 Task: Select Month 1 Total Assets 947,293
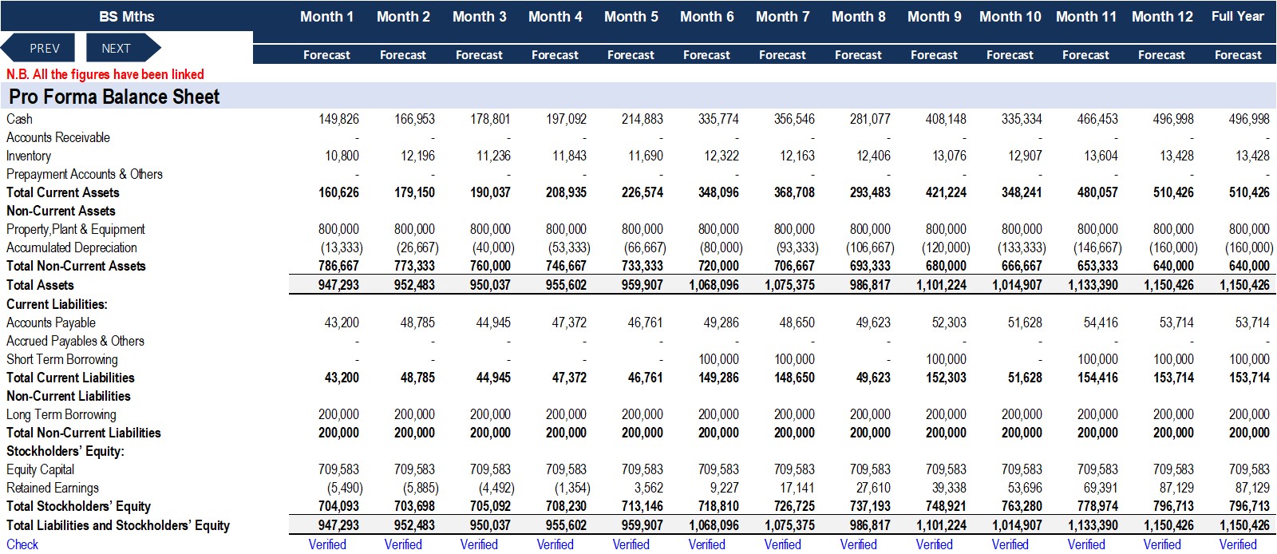pyautogui.click(x=338, y=285)
